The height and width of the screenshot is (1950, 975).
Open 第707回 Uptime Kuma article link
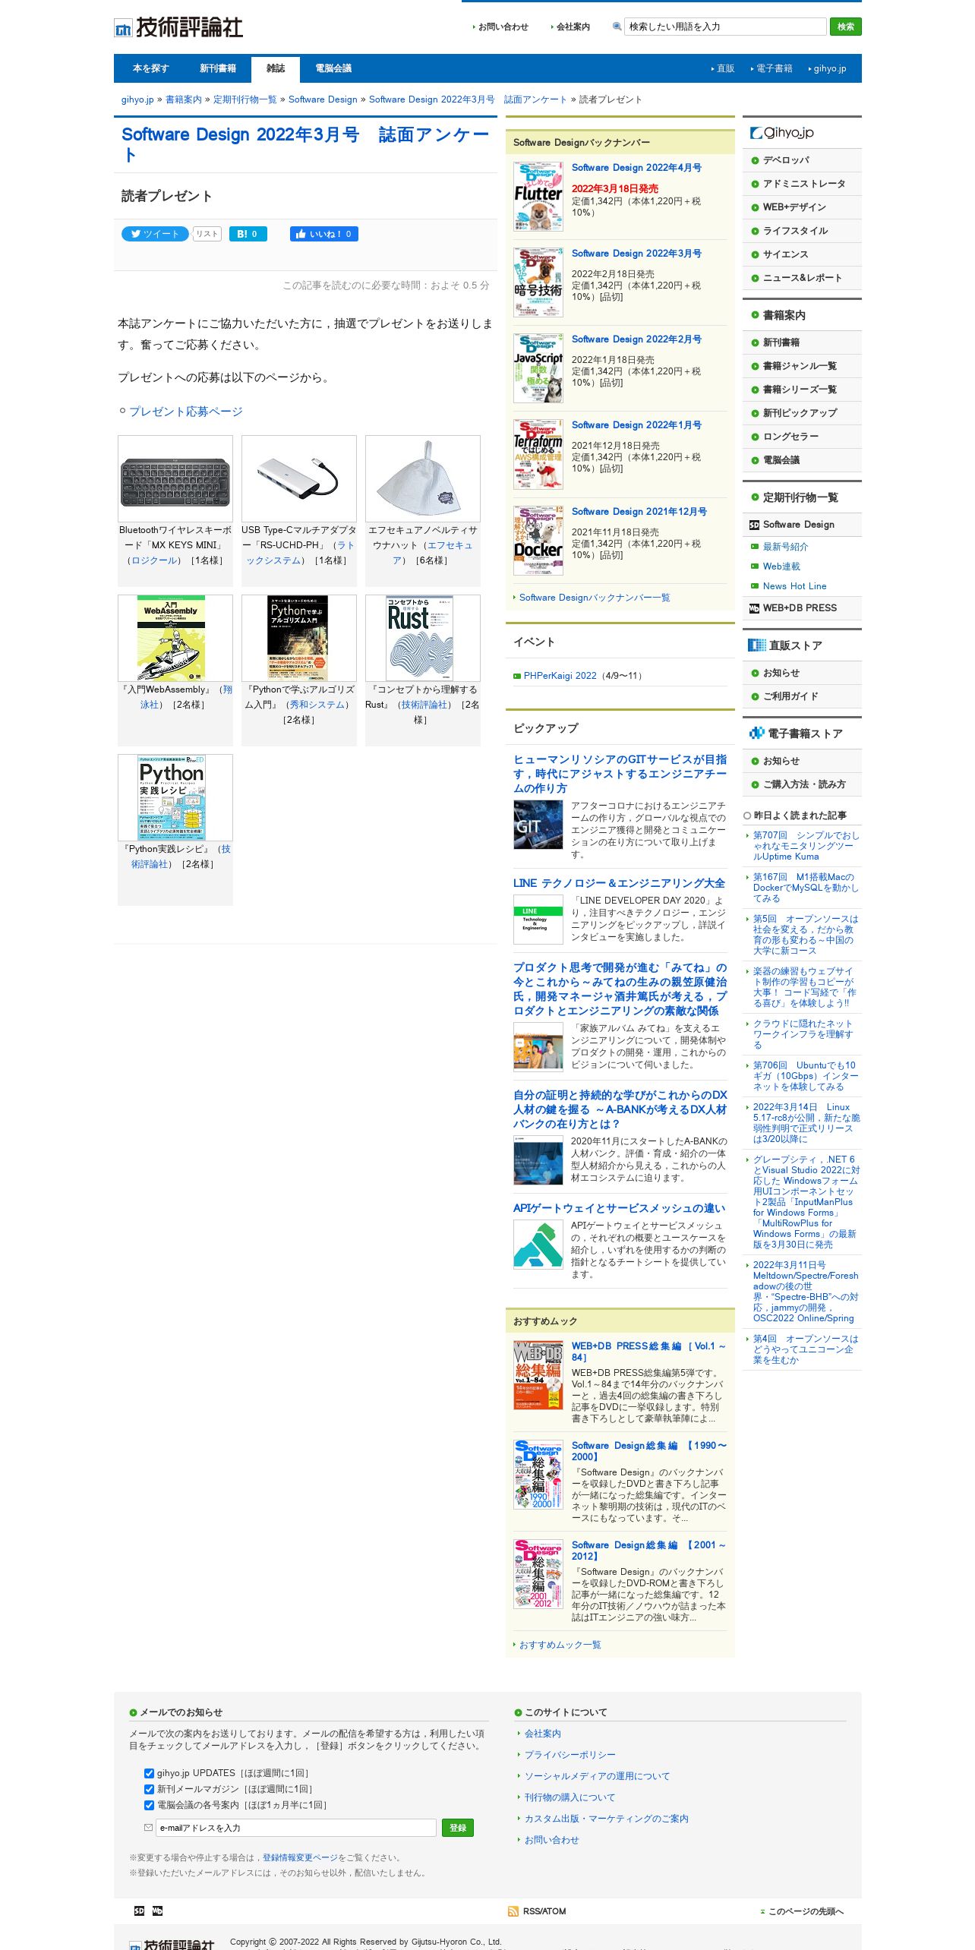coord(806,846)
